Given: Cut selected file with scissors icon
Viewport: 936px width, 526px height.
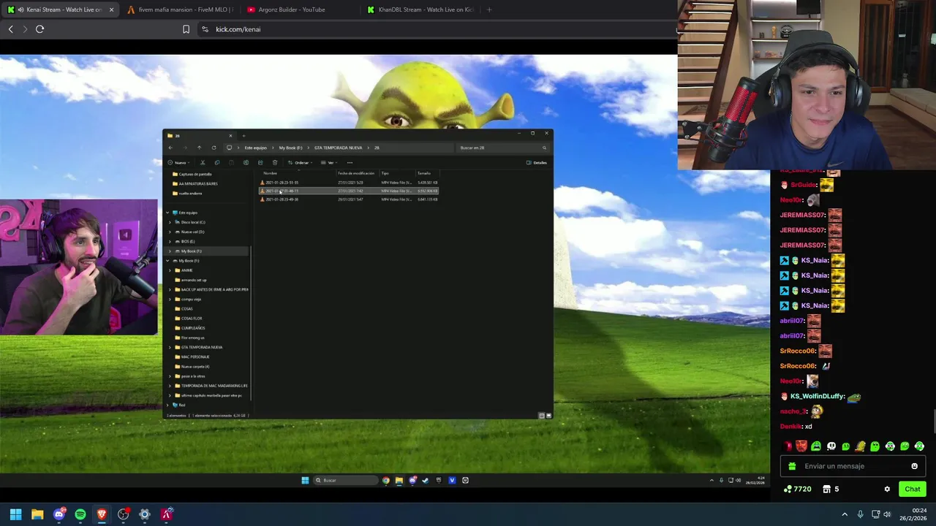Looking at the screenshot, I should (203, 163).
